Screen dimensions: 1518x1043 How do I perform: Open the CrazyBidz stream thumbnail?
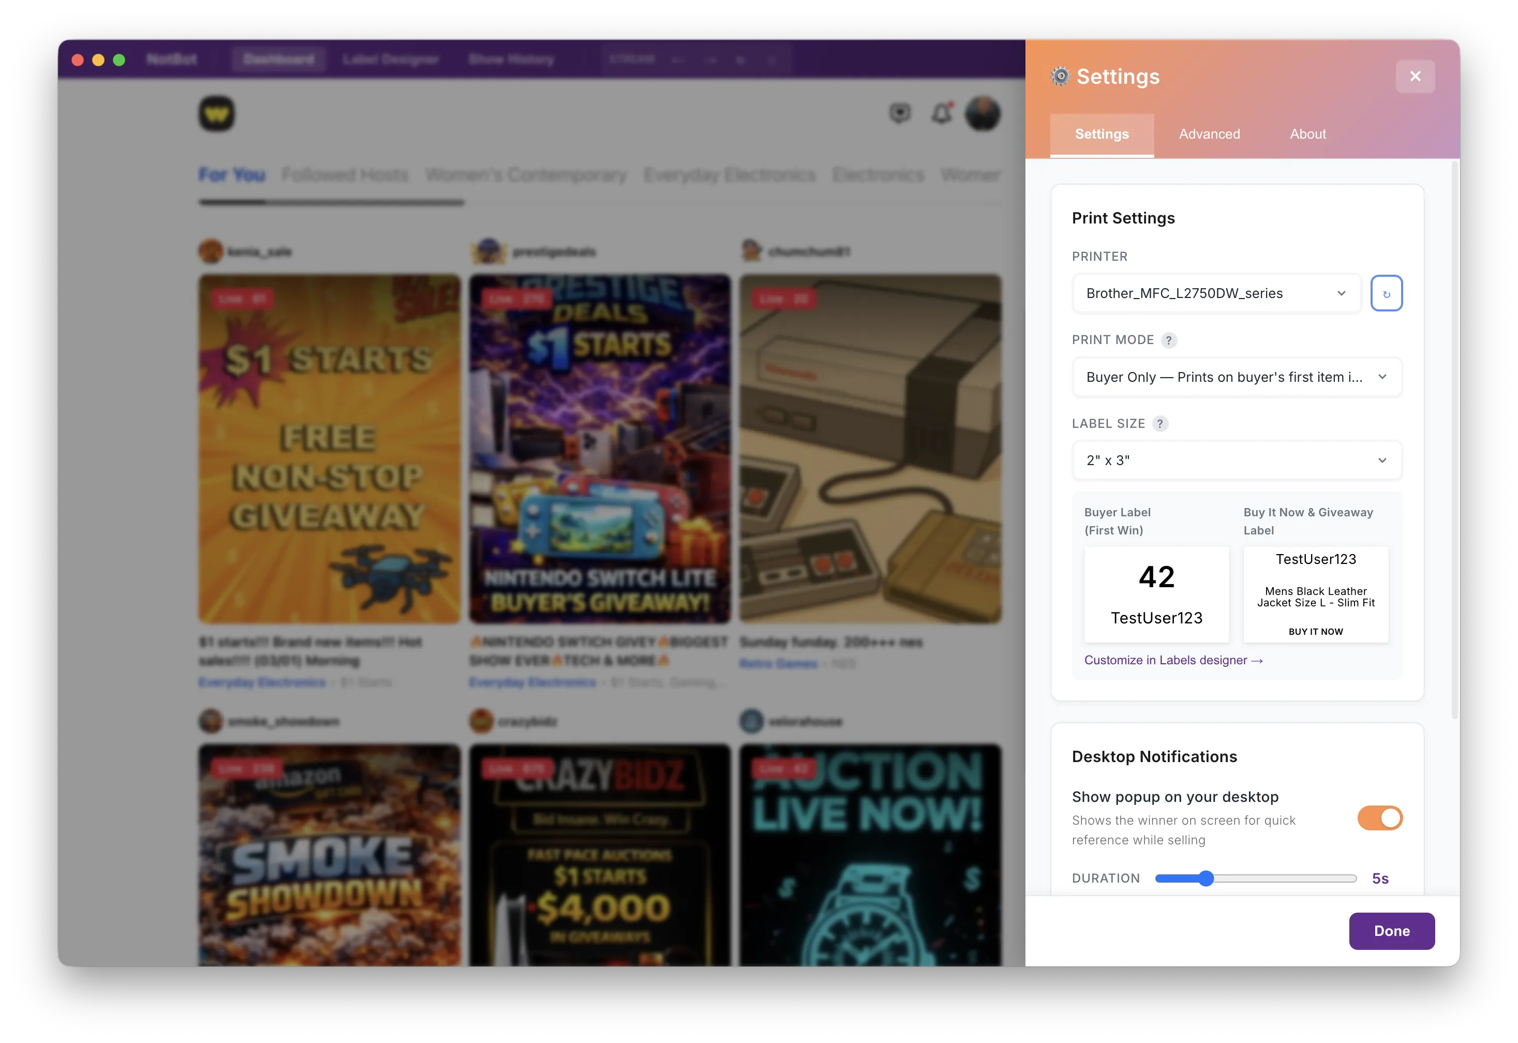[x=600, y=855]
